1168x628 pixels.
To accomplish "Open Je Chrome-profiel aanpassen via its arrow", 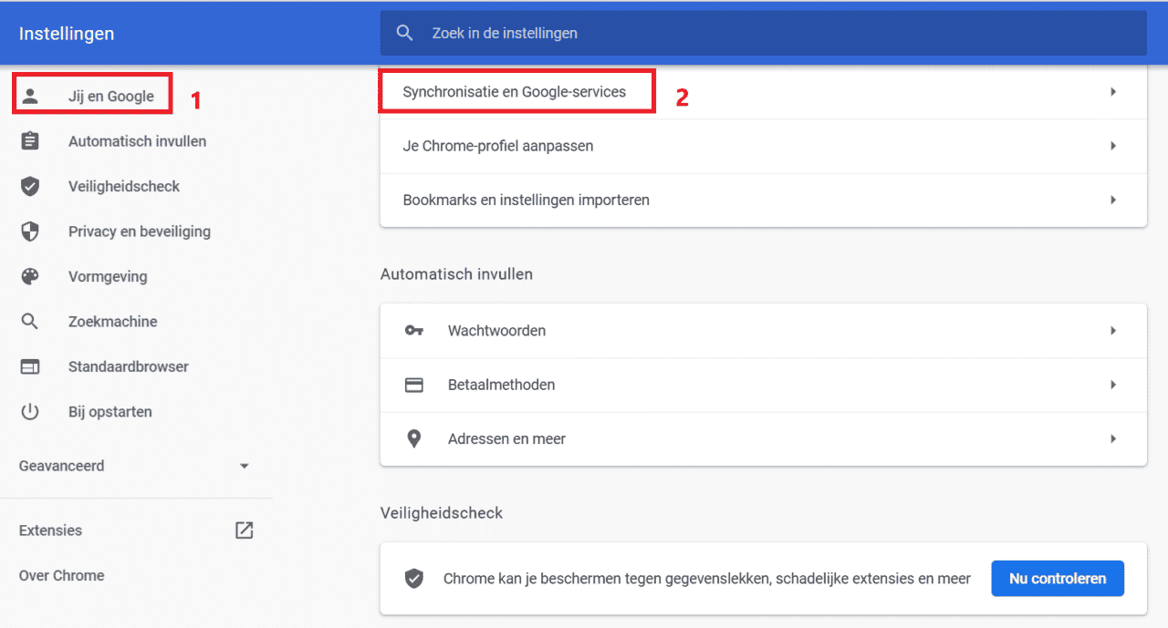I will tap(1113, 146).
